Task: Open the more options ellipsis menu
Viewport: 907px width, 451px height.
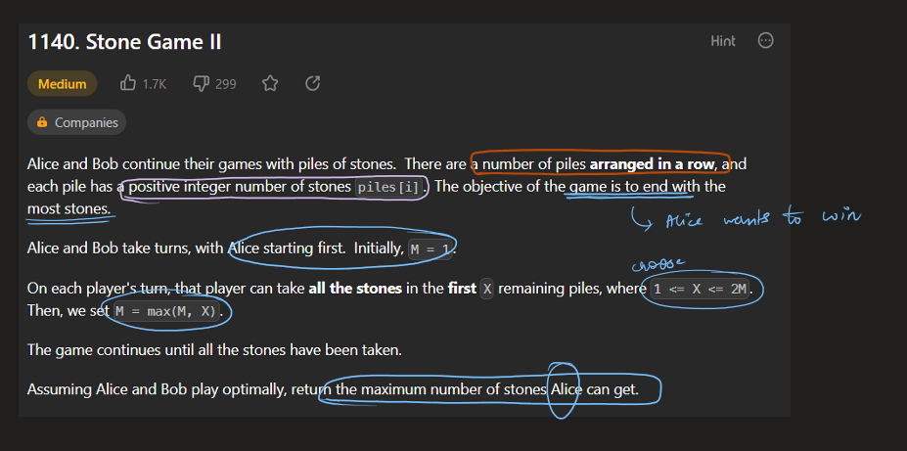Action: (766, 41)
